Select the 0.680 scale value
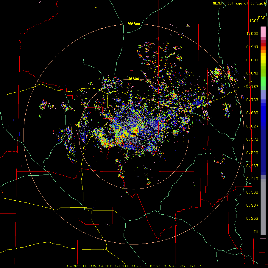 (x=252, y=113)
